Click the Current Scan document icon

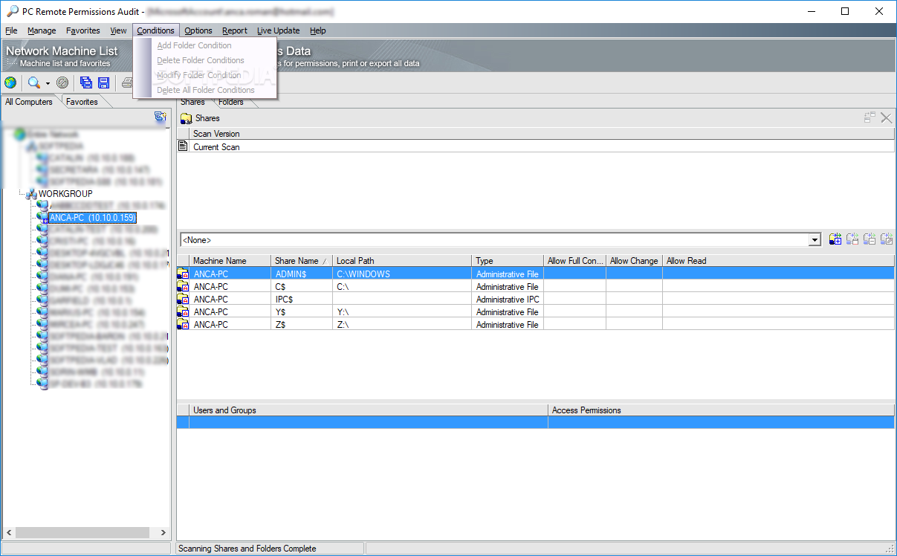pyautogui.click(x=183, y=146)
